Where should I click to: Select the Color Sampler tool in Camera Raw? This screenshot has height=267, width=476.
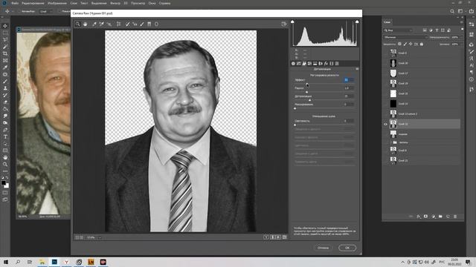click(x=102, y=24)
